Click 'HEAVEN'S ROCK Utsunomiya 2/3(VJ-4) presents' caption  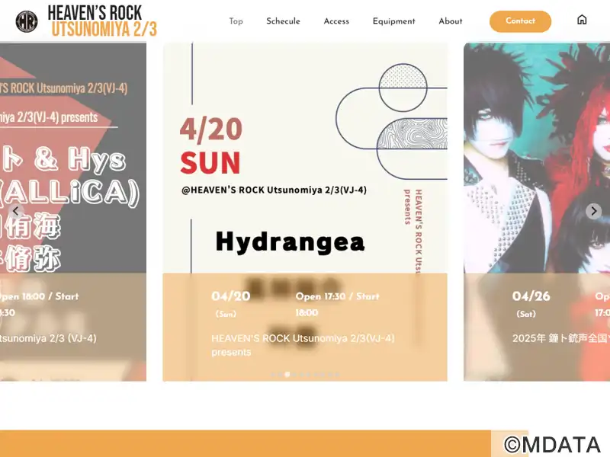point(303,345)
